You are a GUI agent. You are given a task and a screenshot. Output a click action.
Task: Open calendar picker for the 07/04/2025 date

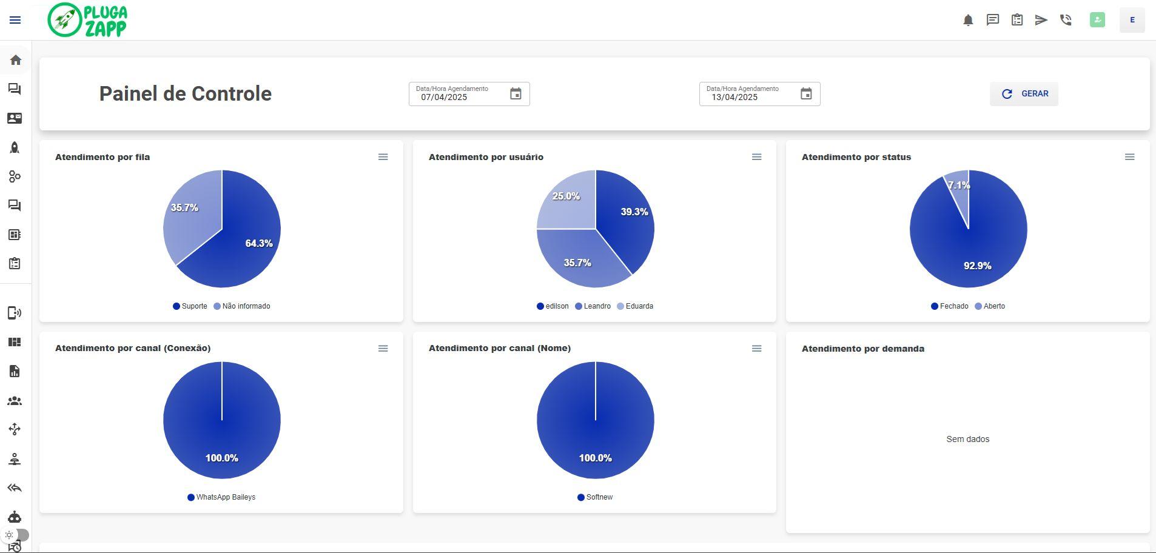[x=516, y=94]
